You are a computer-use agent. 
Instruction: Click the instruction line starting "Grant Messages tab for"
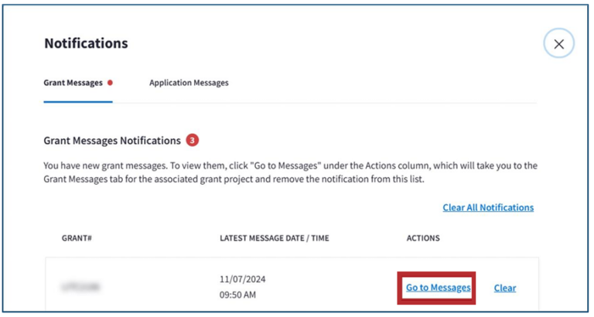[232, 179]
